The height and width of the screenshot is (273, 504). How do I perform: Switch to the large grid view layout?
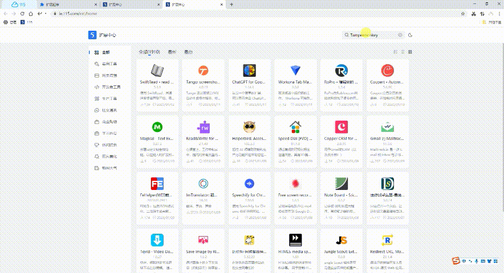point(410,52)
